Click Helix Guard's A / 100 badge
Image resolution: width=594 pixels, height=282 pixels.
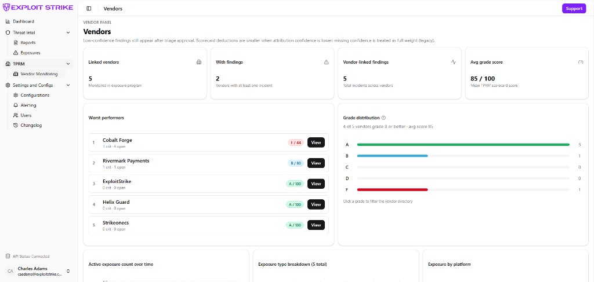pos(295,204)
